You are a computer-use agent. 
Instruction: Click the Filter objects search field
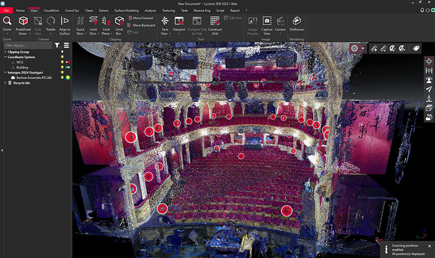tap(28, 46)
